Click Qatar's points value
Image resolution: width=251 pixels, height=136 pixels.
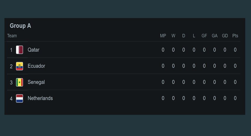(x=235, y=50)
